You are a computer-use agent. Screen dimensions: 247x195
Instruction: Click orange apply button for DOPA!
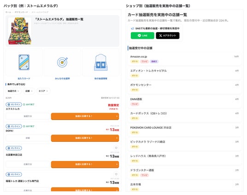[x=85, y=138]
